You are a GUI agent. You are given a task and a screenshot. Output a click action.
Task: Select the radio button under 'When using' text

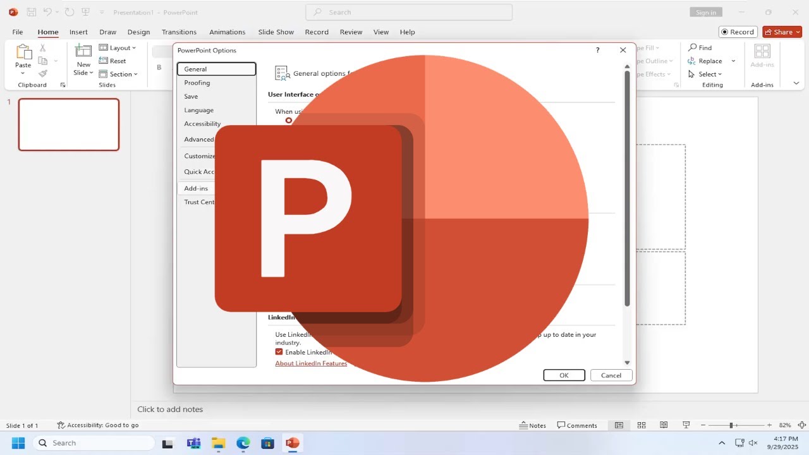[289, 120]
